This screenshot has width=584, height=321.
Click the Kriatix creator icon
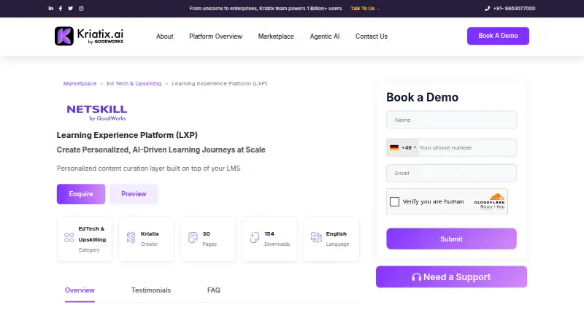pyautogui.click(x=131, y=237)
